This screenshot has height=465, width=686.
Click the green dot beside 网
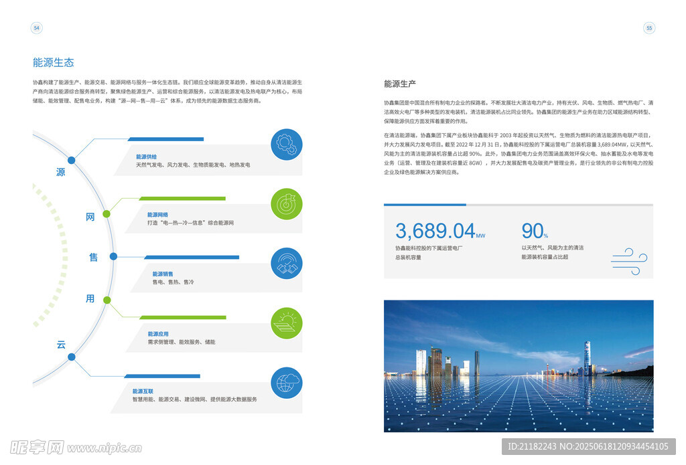[x=107, y=213]
